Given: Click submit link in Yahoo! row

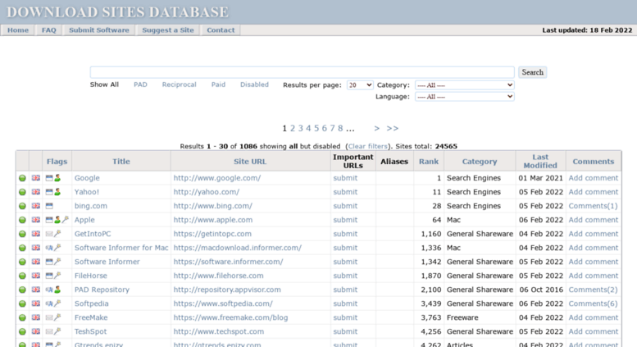Looking at the screenshot, I should (x=345, y=192).
